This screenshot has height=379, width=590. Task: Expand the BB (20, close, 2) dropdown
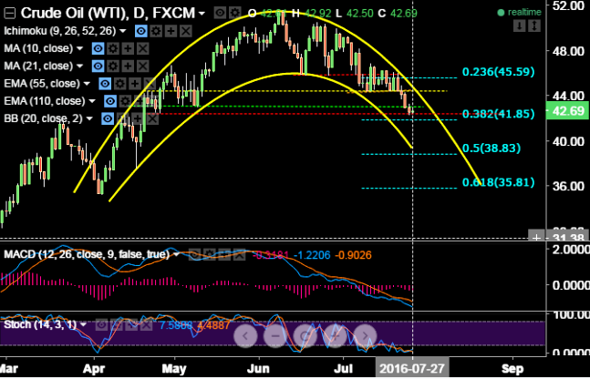tap(89, 118)
